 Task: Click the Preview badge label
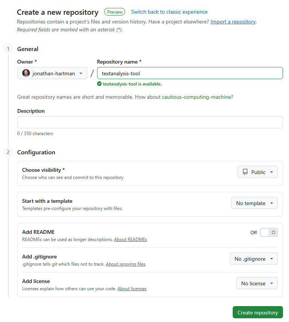(114, 12)
